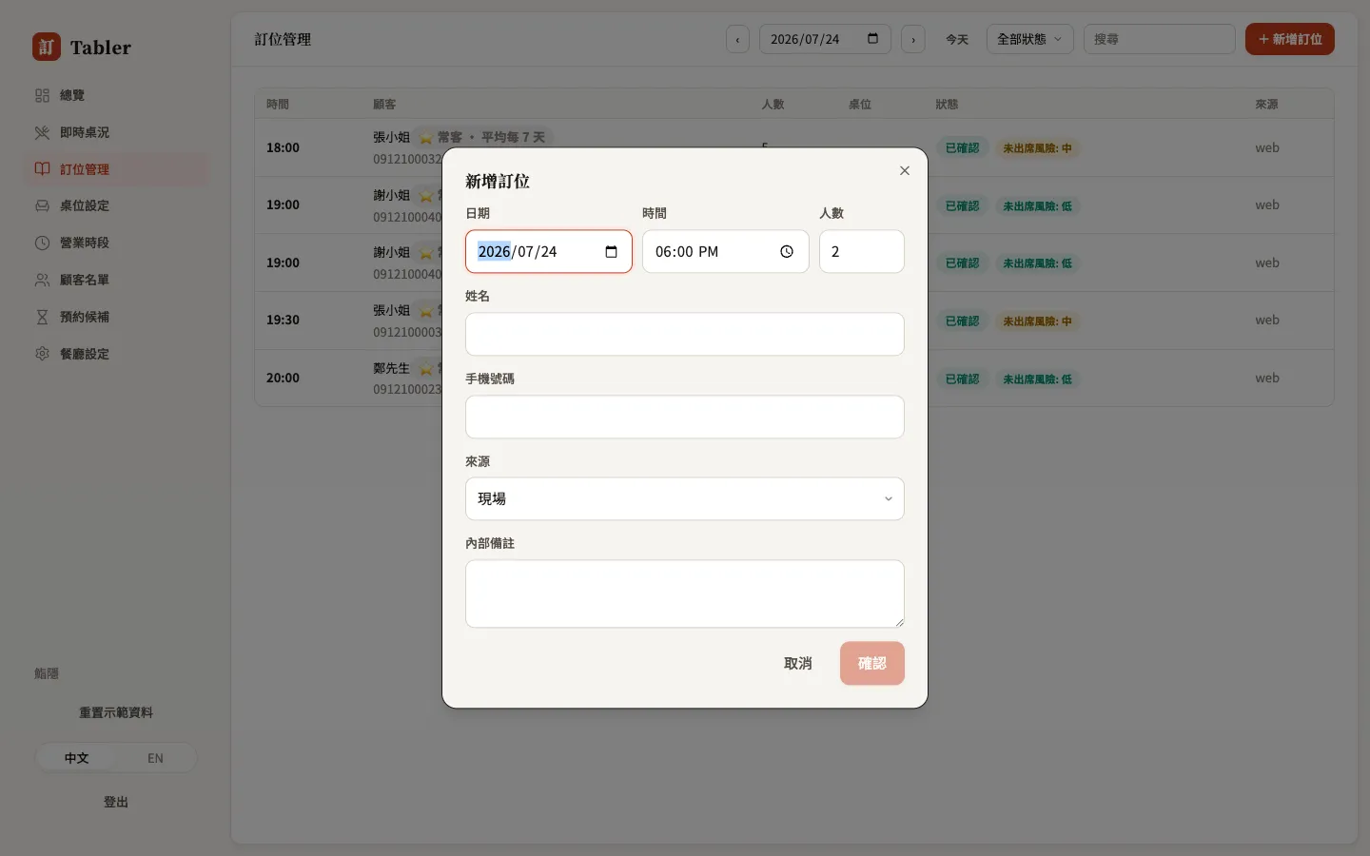Open the 來源 dropdown showing 現場
The image size is (1370, 856).
pos(684,498)
